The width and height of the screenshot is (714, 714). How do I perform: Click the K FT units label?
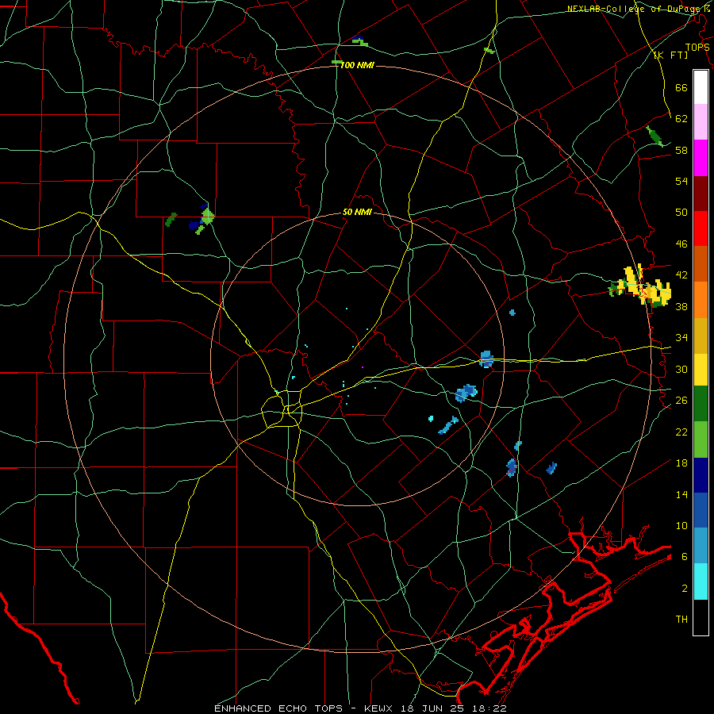click(x=670, y=56)
